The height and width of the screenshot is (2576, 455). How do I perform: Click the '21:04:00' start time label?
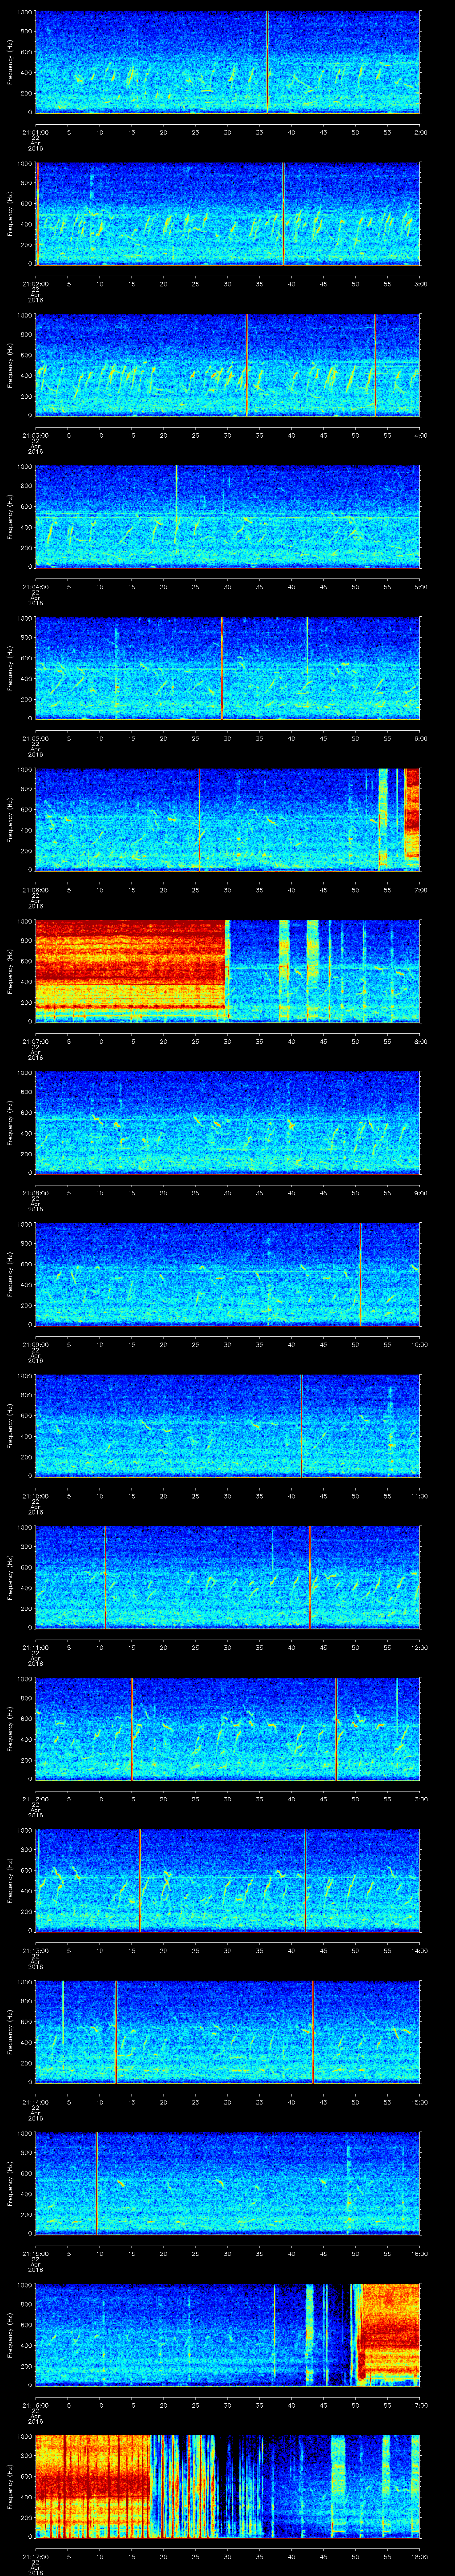click(35, 586)
